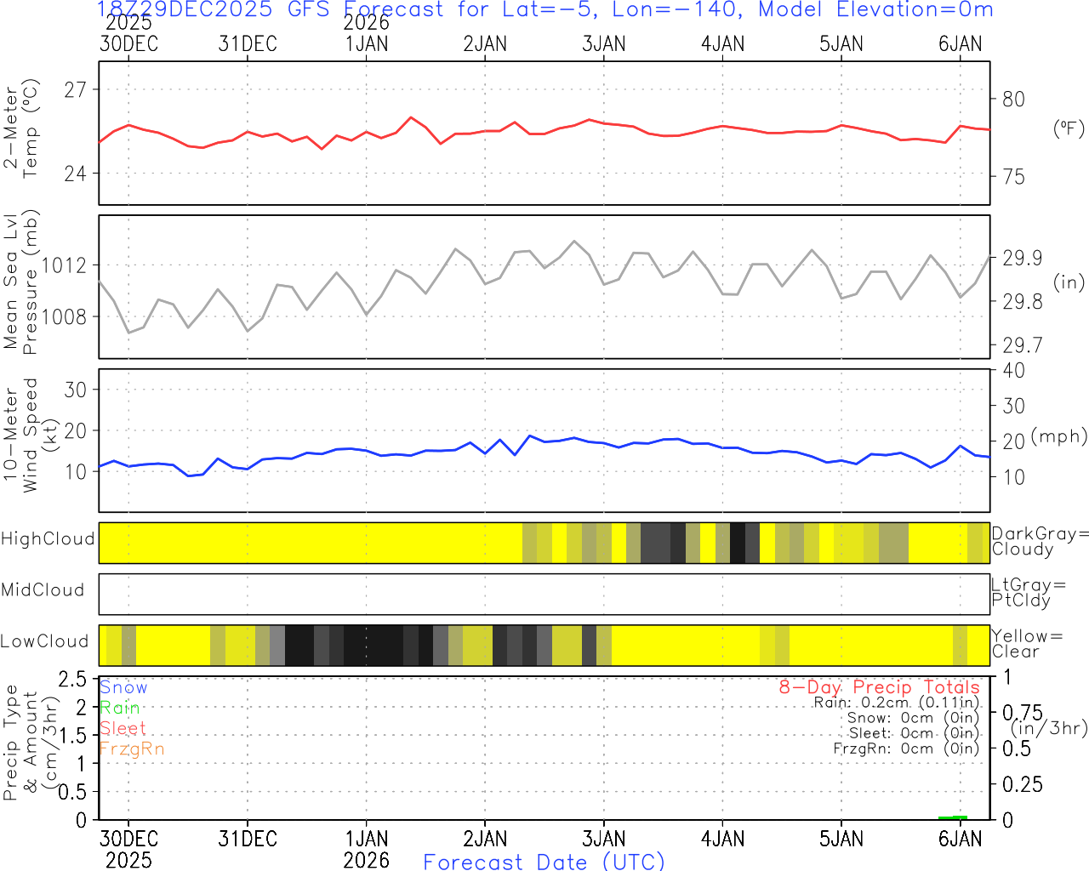Click the LowCloud row label
The height and width of the screenshot is (871, 1089).
coord(44,642)
